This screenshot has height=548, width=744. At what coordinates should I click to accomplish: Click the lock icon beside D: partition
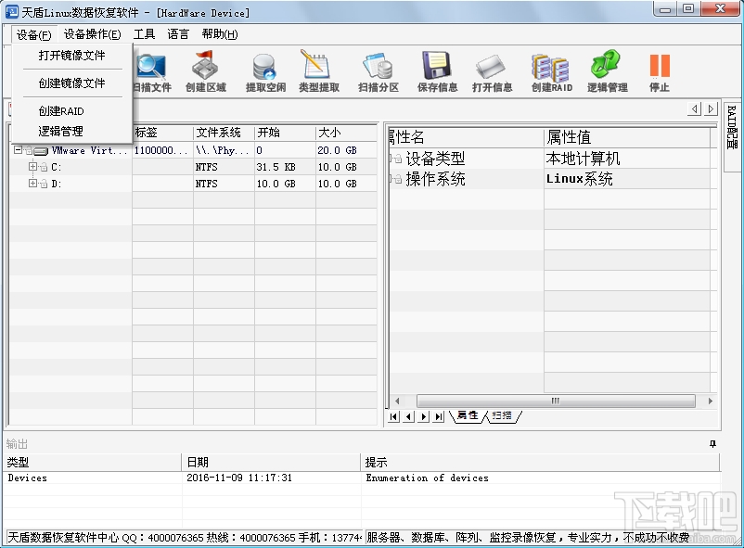(x=44, y=184)
